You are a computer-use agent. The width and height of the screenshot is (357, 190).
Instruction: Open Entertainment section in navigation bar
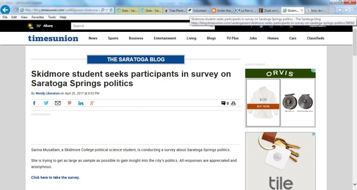coord(165,38)
